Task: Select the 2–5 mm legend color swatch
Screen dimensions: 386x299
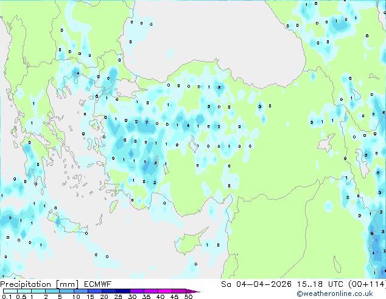Action: tap(52, 291)
